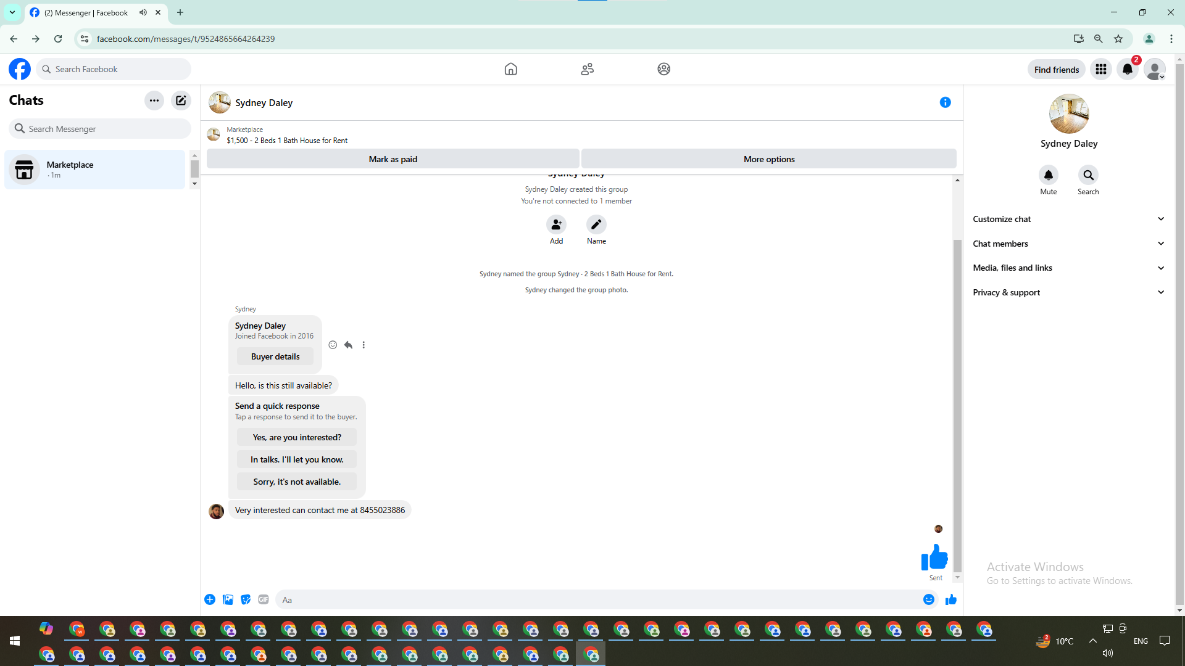This screenshot has width=1185, height=666.
Task: Open the Chats options ellipsis menu
Action: [154, 101]
